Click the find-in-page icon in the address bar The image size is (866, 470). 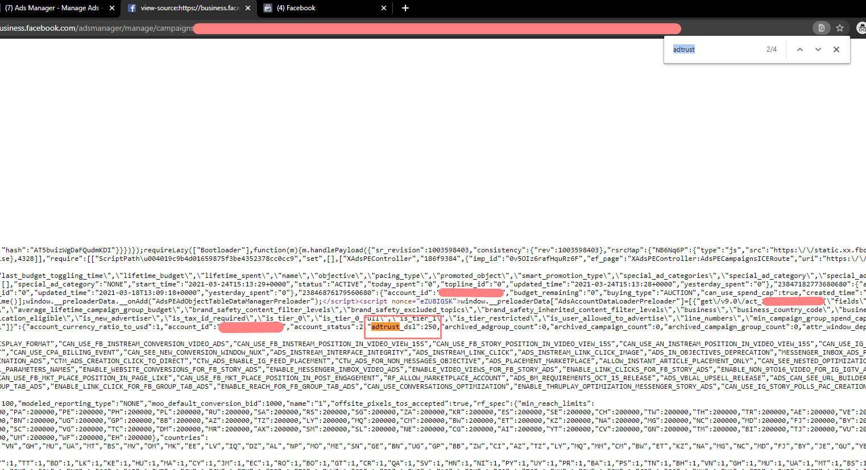tap(821, 28)
